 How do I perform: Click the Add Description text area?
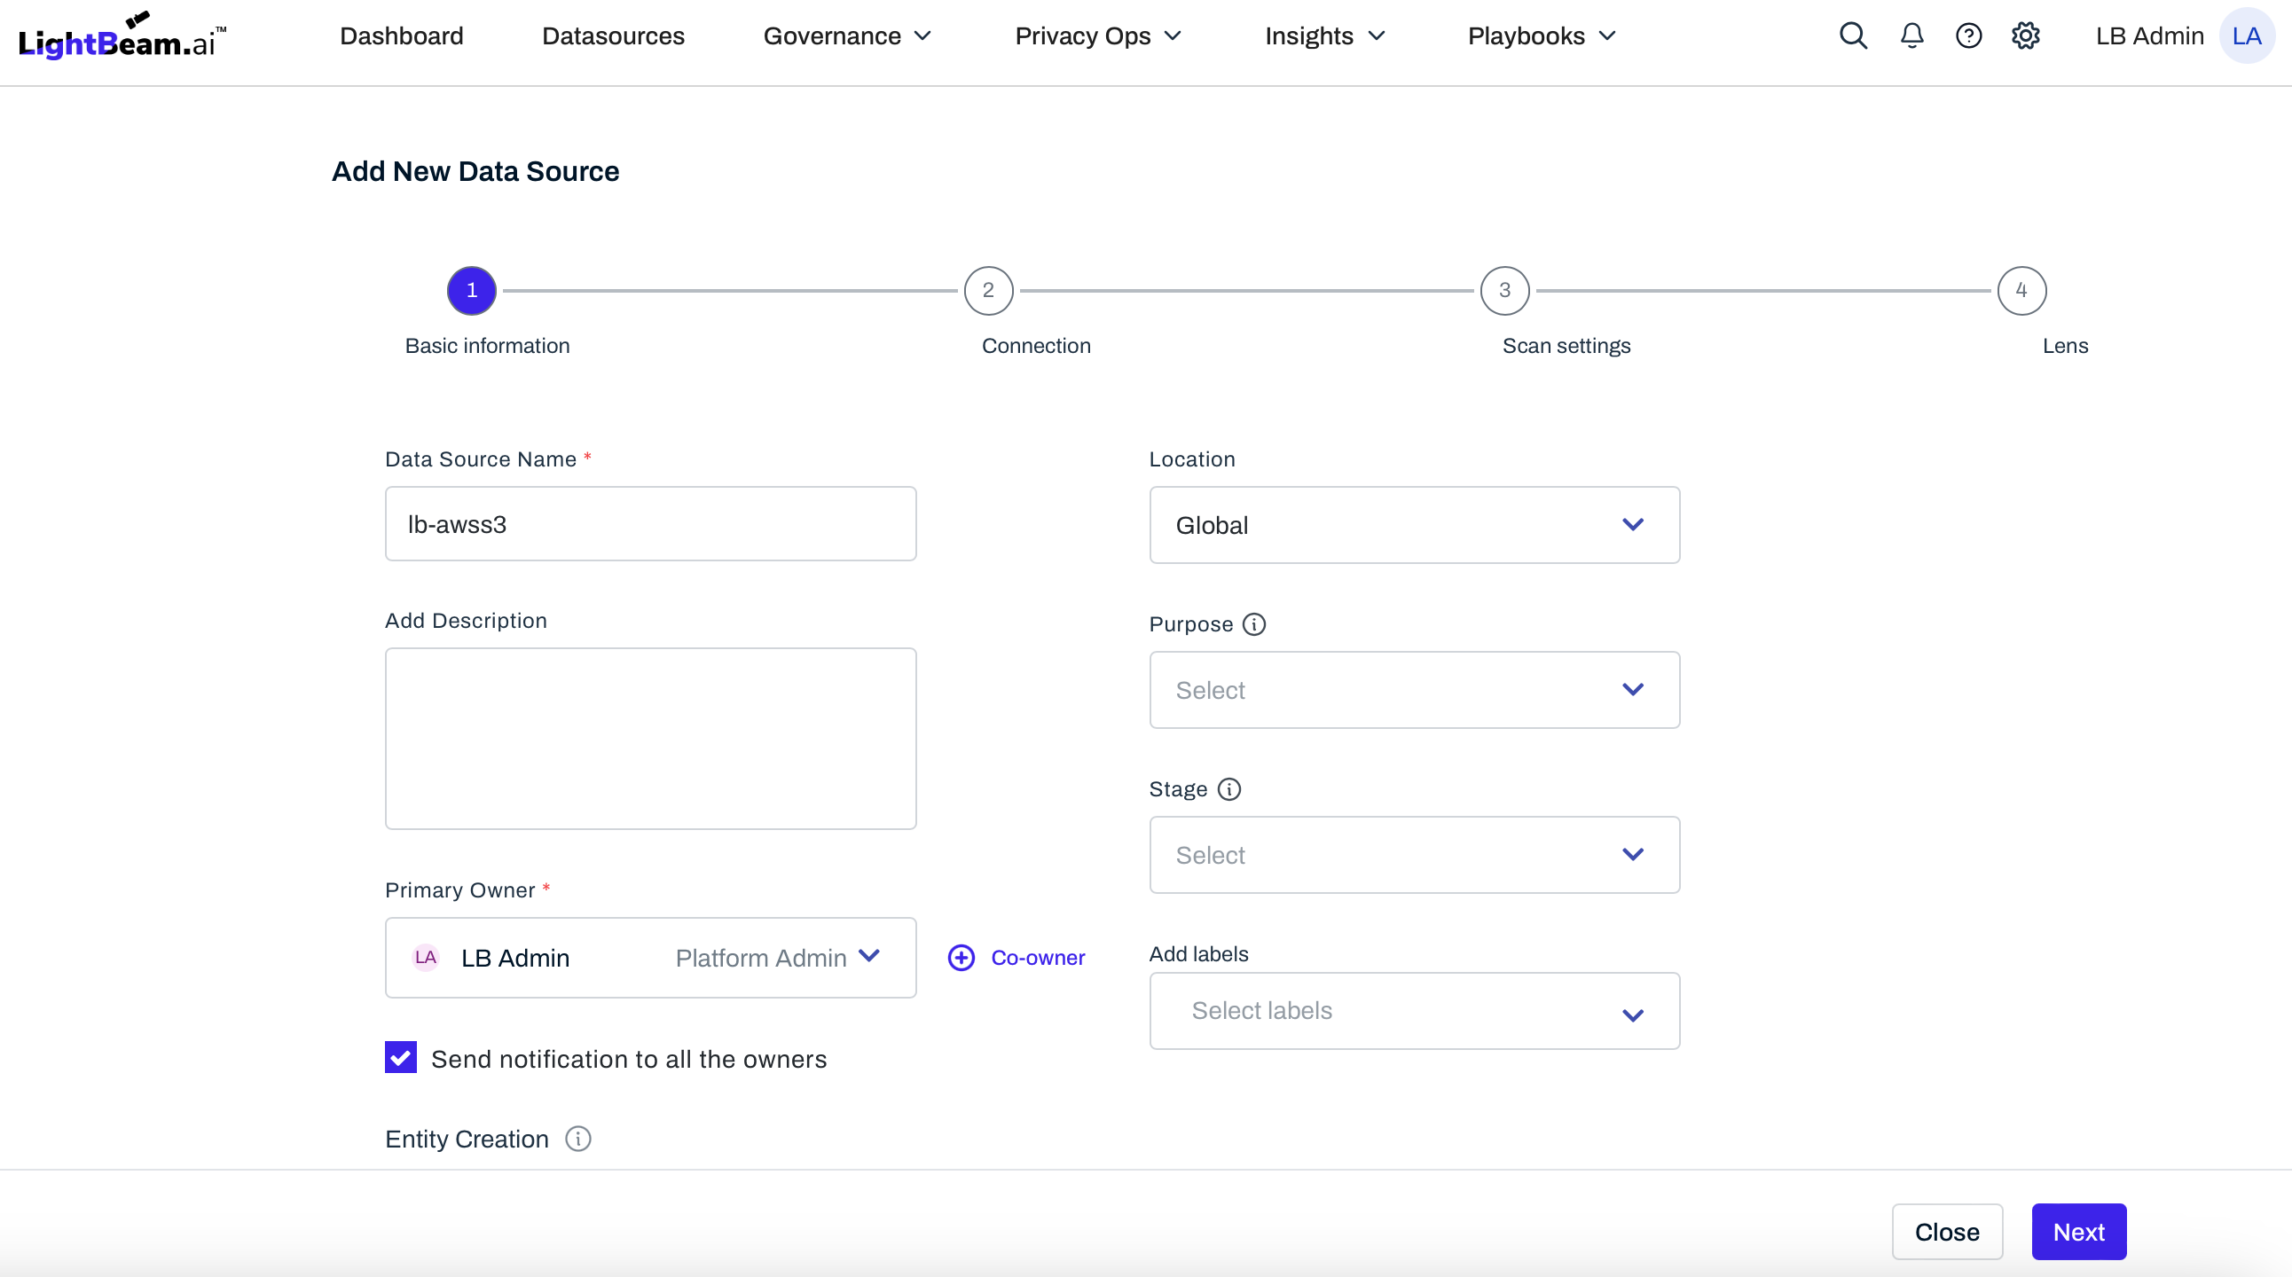click(x=650, y=738)
